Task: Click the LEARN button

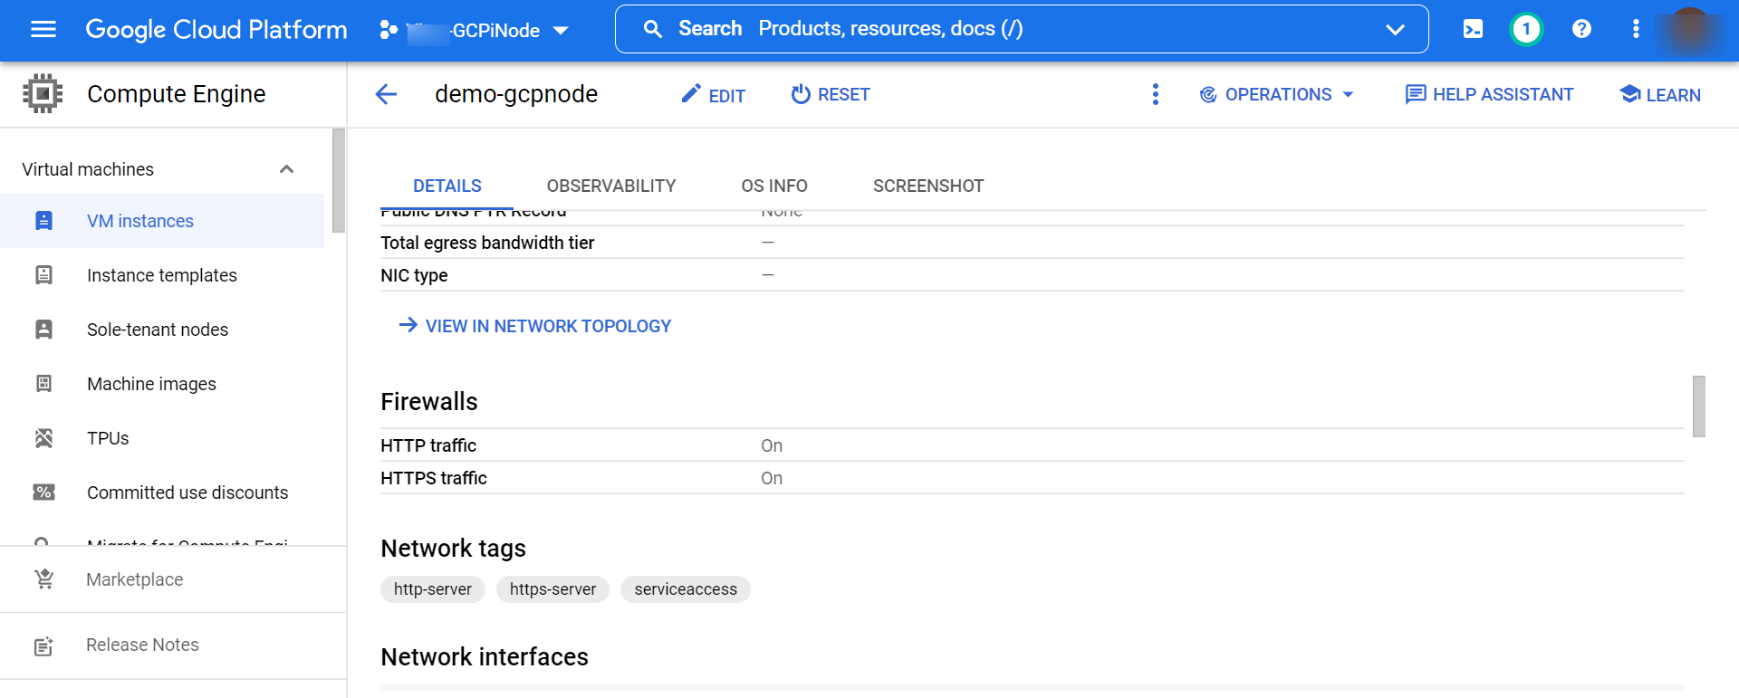Action: coord(1660,94)
